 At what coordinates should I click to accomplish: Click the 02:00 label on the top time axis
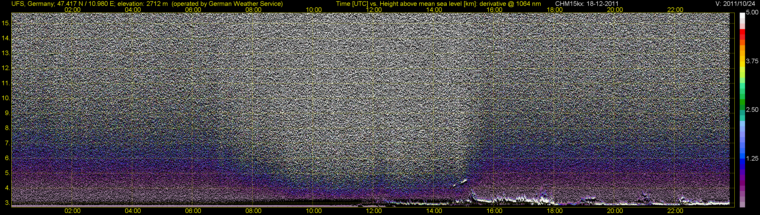coord(72,10)
